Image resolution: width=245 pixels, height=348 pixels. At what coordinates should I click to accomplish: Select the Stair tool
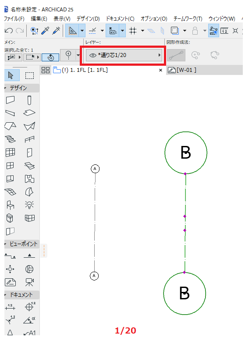click(10, 139)
